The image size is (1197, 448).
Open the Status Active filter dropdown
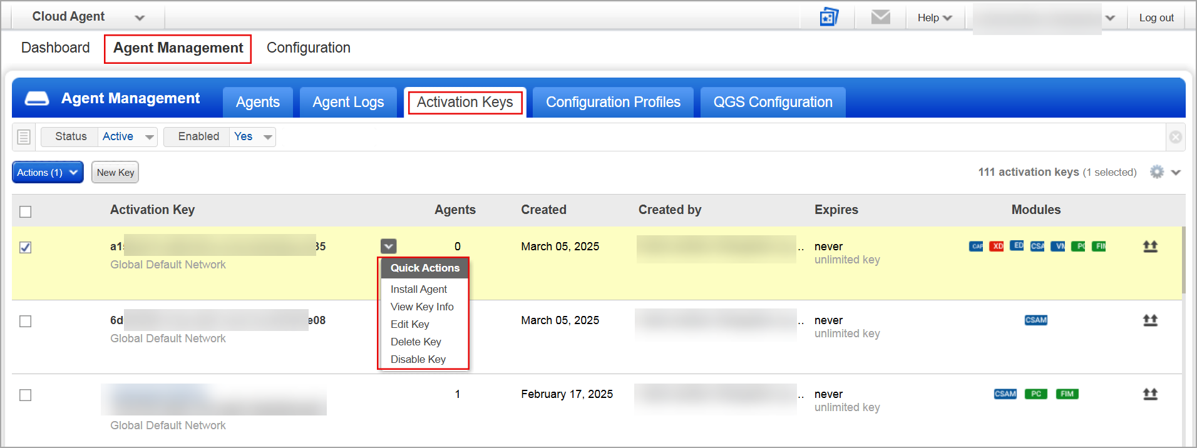point(128,137)
